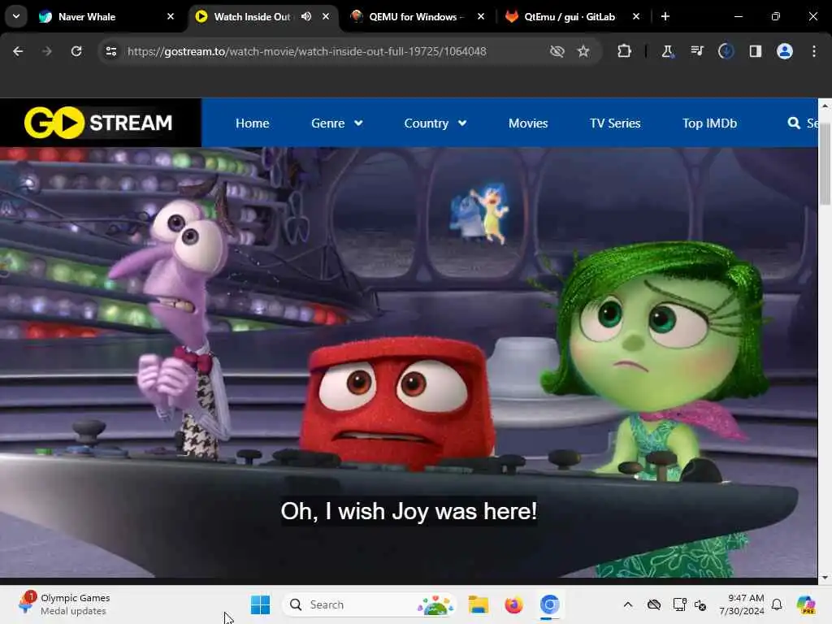Close the QEMU for Windows tab
The height and width of the screenshot is (624, 832).
click(x=481, y=16)
